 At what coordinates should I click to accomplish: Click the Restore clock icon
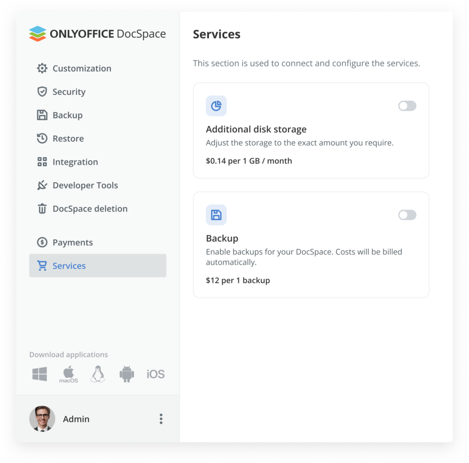(x=42, y=139)
